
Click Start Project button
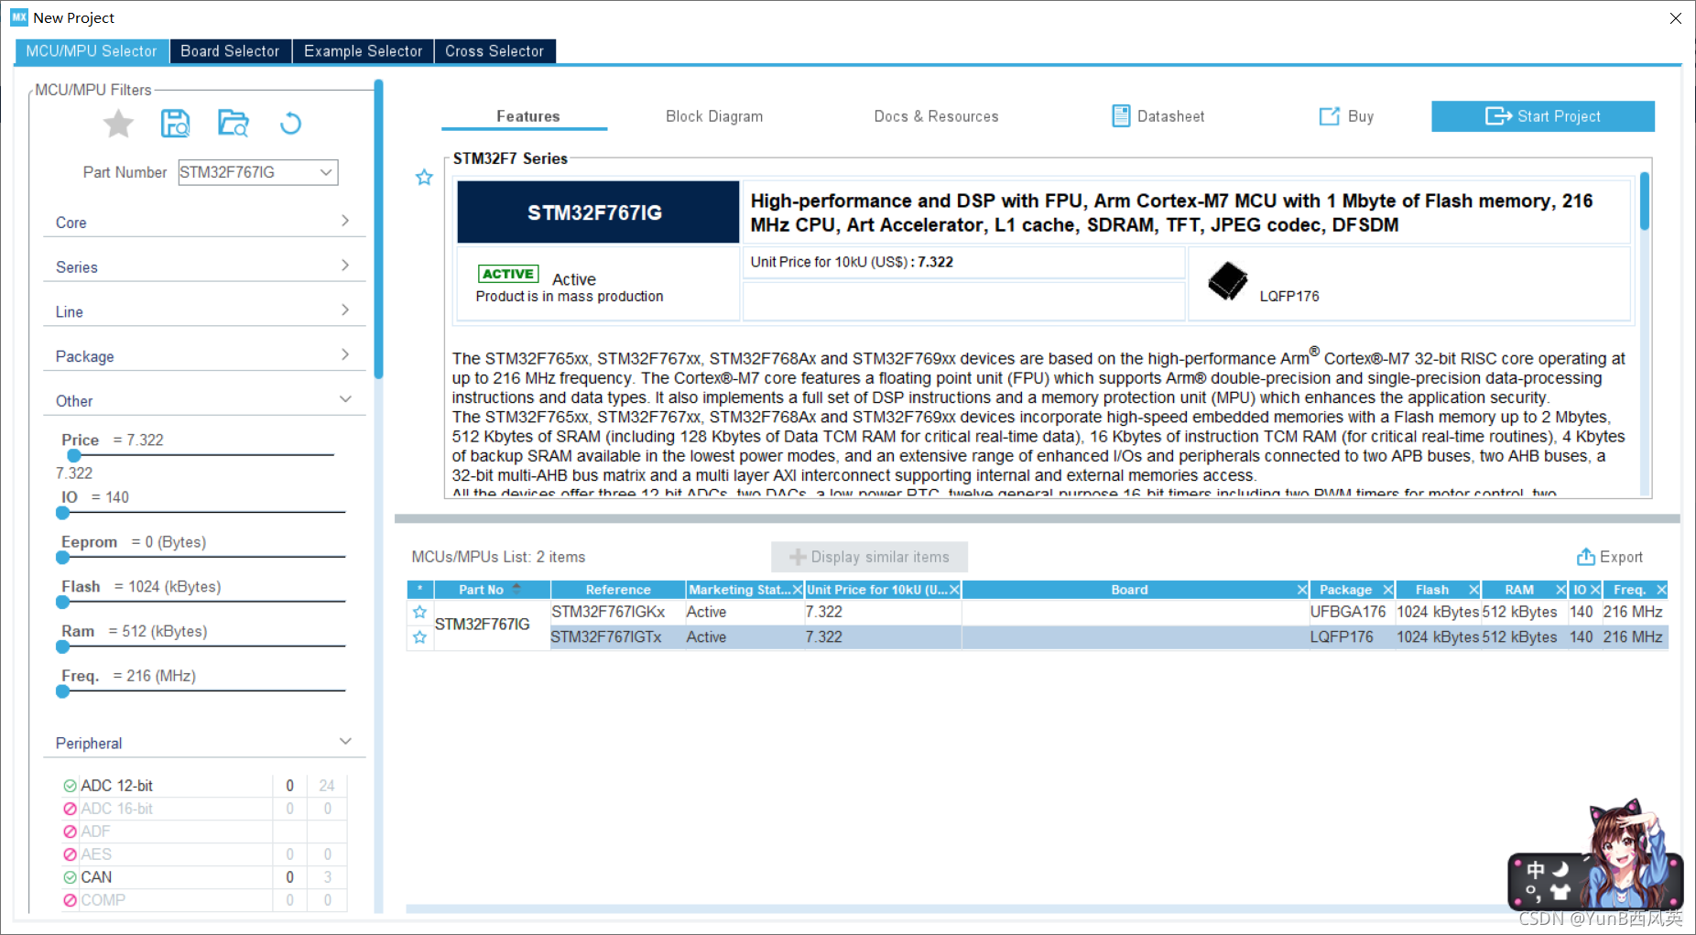(x=1543, y=116)
